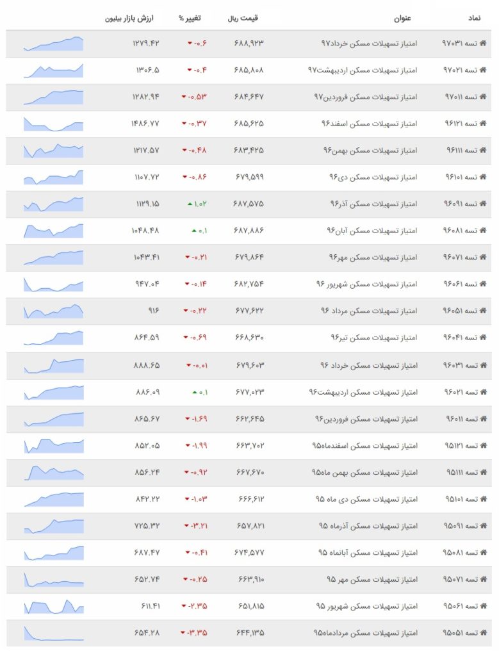499x656 pixels.
Task: Sort by ارزش بازار بیلیون header
Action: 129,19
